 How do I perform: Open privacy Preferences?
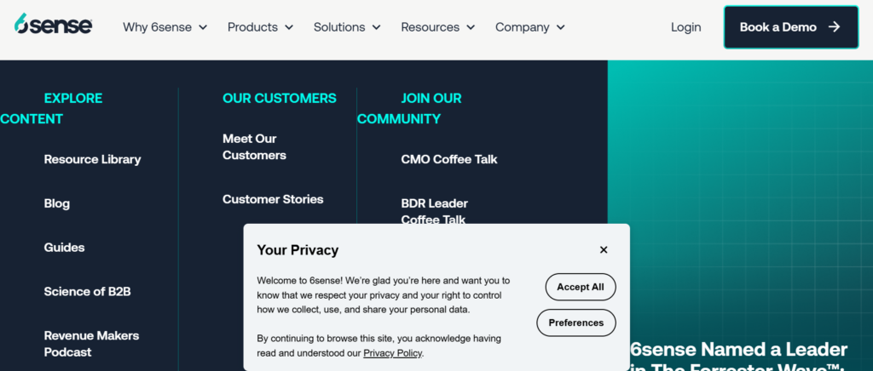tap(575, 322)
